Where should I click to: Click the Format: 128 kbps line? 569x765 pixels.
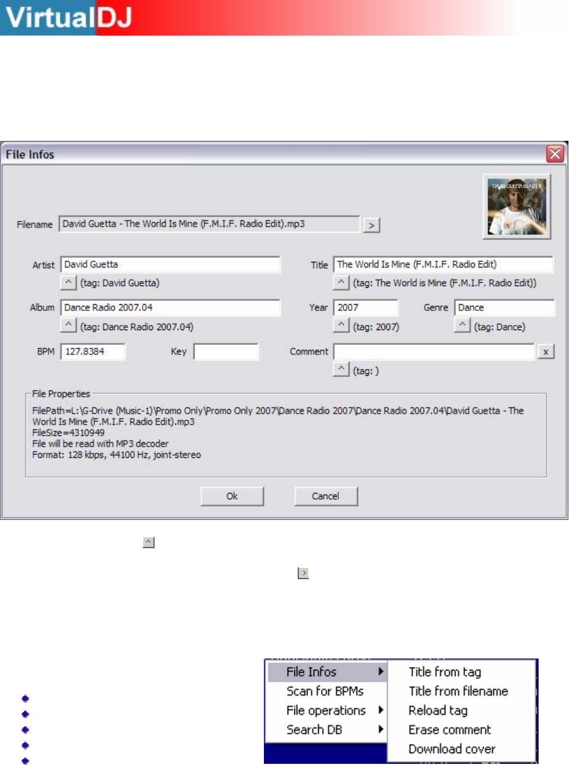click(x=116, y=455)
